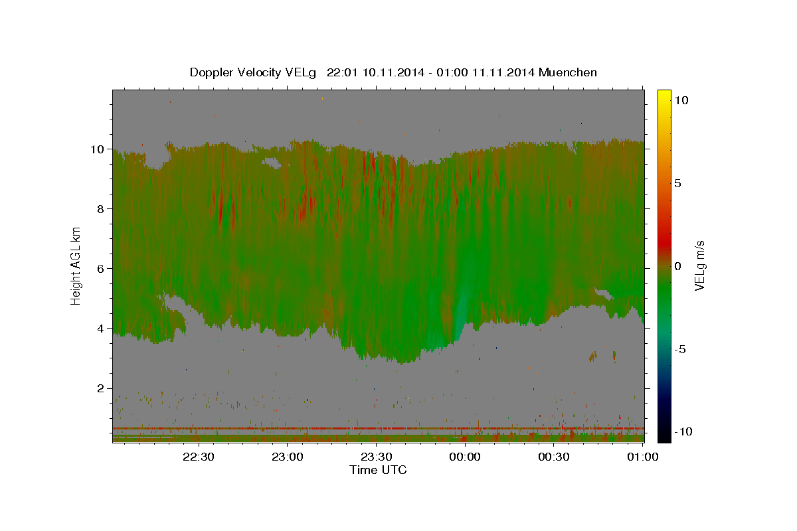This screenshot has width=797, height=531.
Task: Click the '01:00' time axis label
Action: (x=643, y=457)
